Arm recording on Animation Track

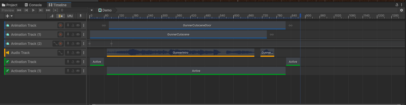(60, 25)
